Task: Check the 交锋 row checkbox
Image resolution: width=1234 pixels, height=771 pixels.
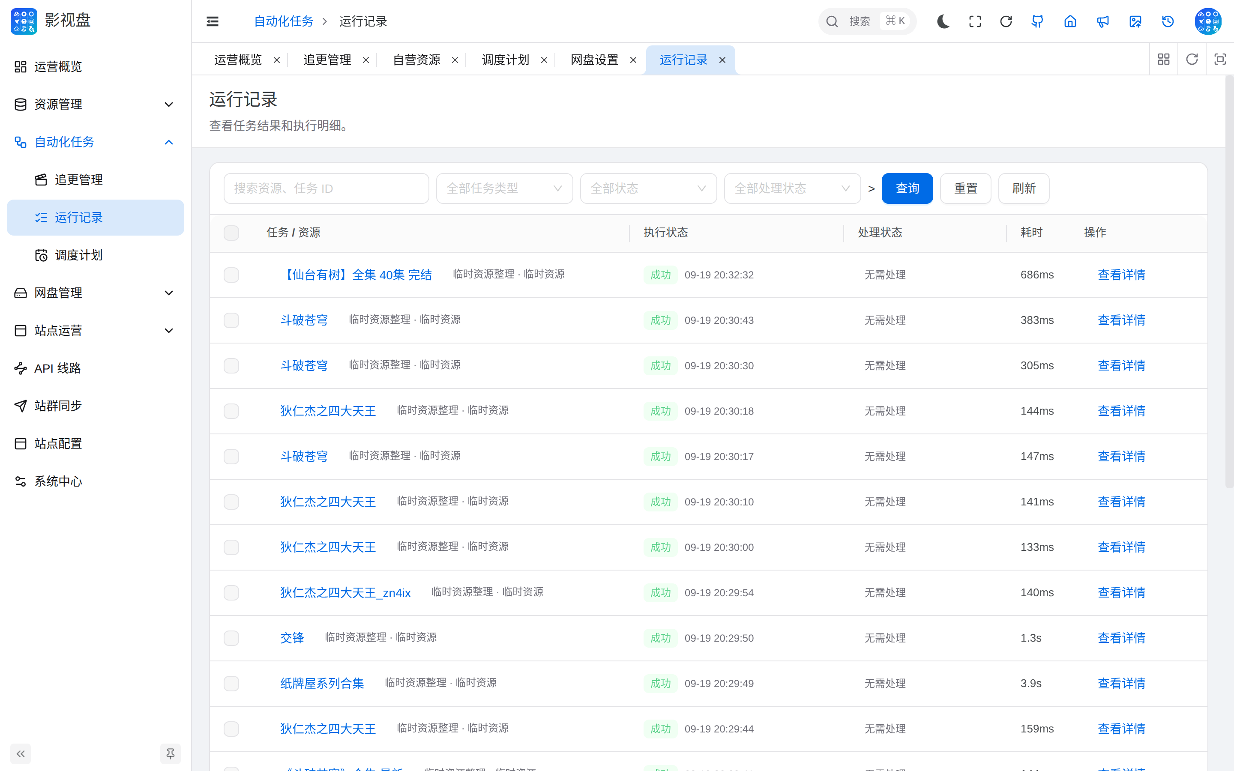Action: 231,638
